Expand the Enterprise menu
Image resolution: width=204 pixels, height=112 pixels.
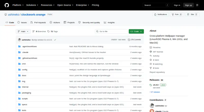82,5
